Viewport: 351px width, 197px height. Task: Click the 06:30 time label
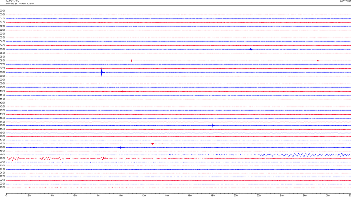[3, 61]
